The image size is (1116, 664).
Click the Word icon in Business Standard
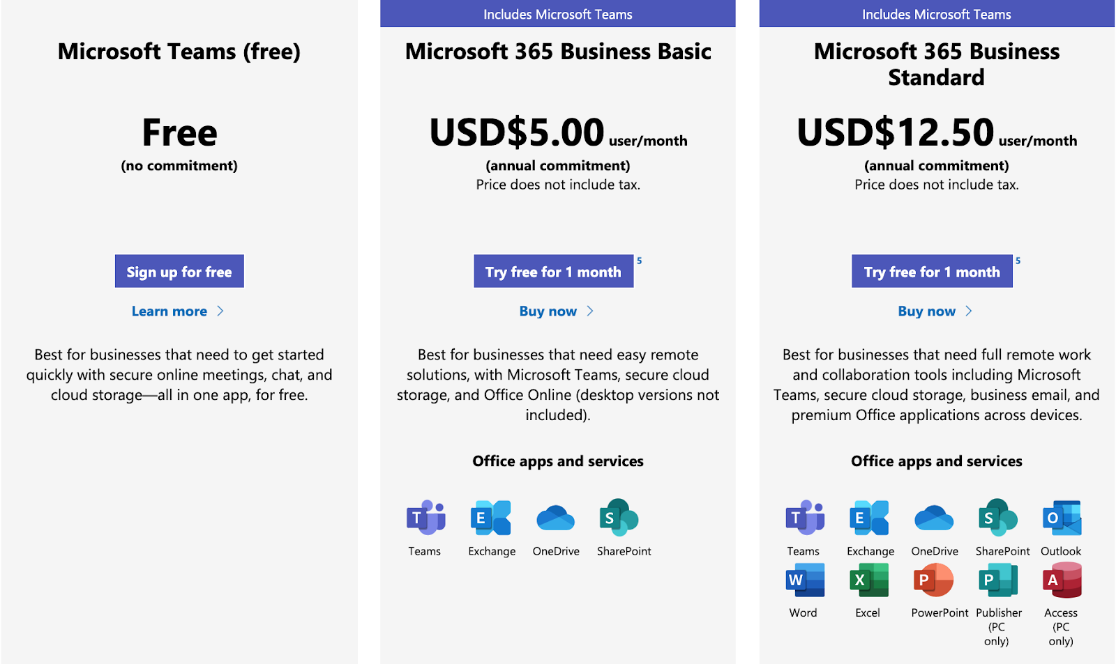point(804,580)
